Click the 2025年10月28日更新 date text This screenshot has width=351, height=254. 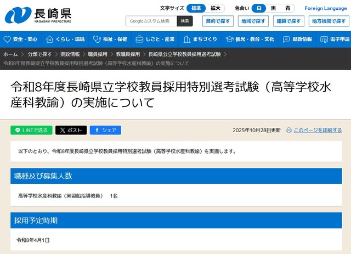257,130
